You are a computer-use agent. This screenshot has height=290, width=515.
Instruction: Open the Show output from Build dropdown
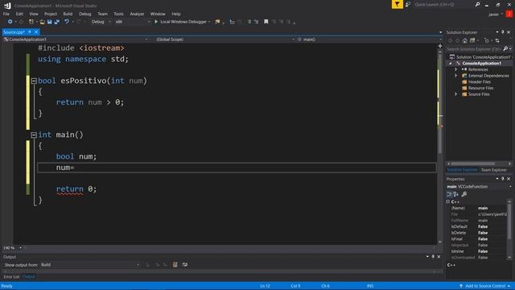point(90,265)
